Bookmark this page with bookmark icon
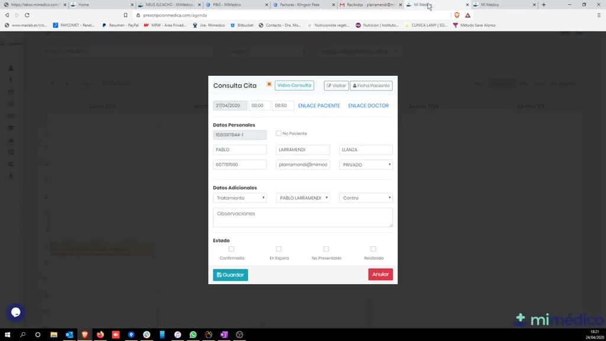This screenshot has height=341, width=606. pyautogui.click(x=125, y=15)
